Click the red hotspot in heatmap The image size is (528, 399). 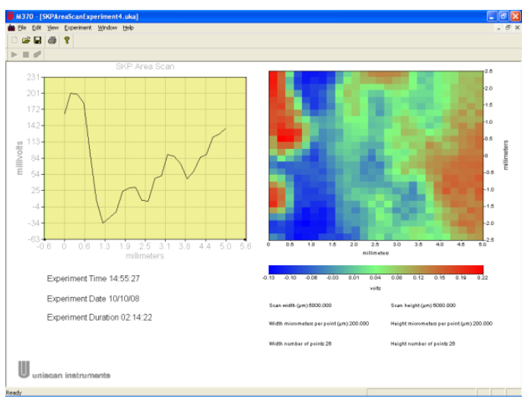point(285,136)
